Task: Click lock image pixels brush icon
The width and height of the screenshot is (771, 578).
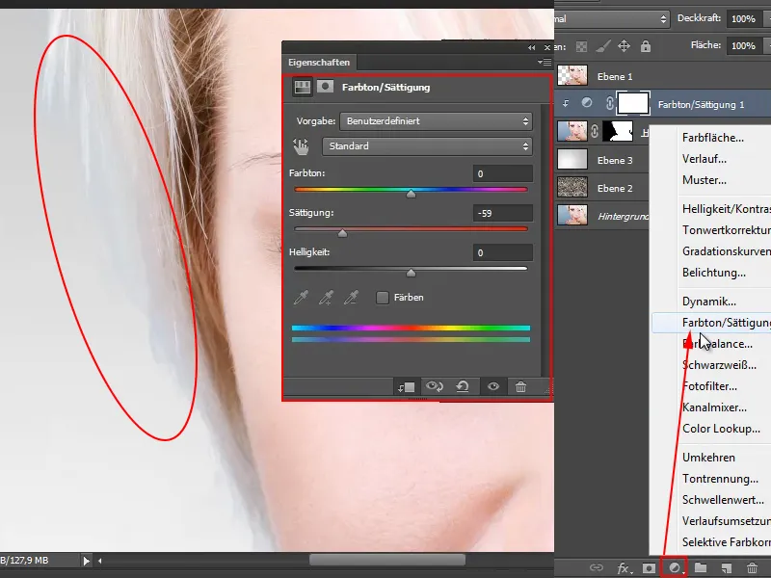Action: pos(603,46)
